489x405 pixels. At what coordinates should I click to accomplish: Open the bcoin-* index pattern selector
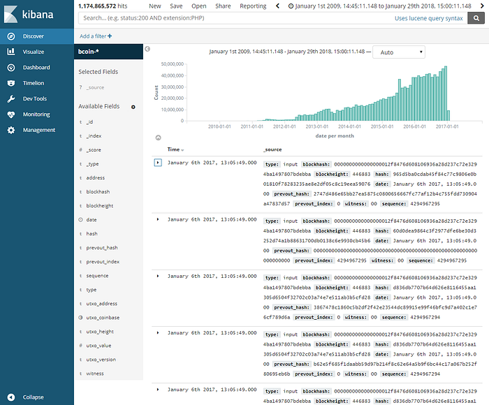[108, 52]
